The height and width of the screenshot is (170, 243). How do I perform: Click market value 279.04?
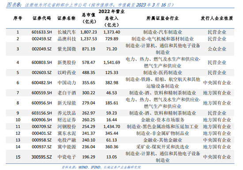tap(88, 103)
